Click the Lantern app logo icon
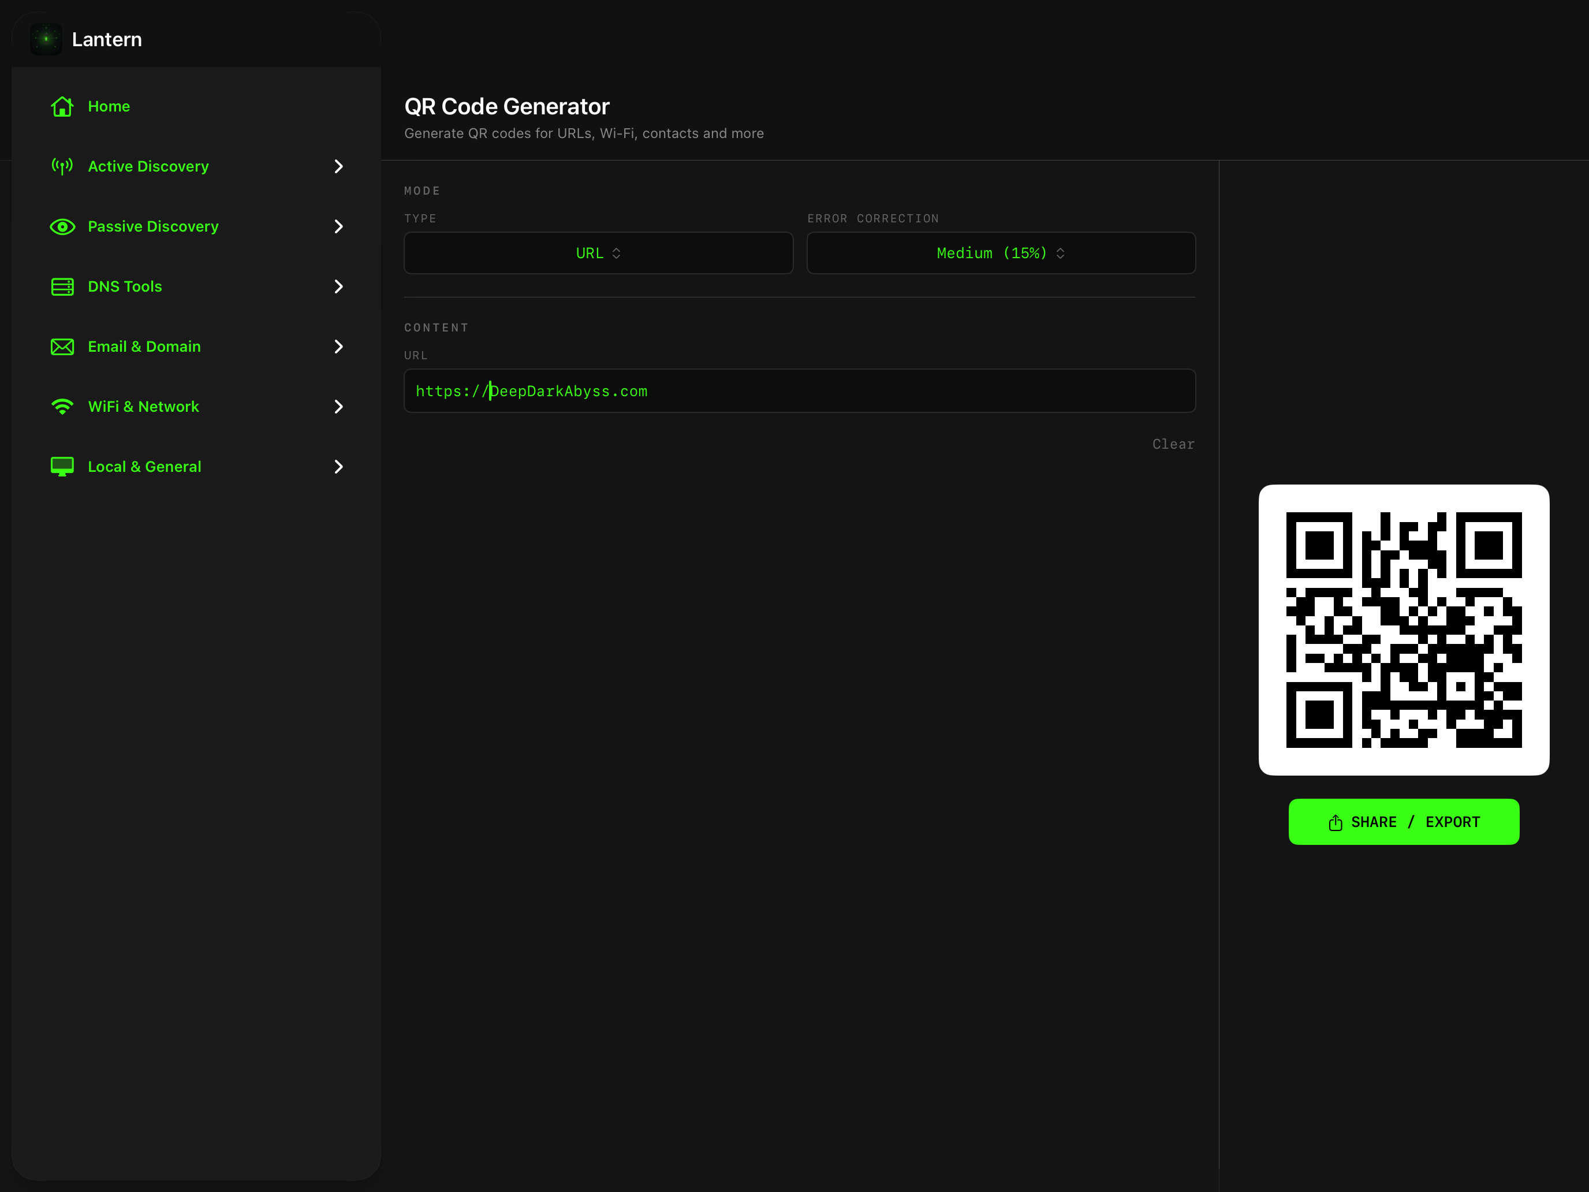 coord(46,39)
